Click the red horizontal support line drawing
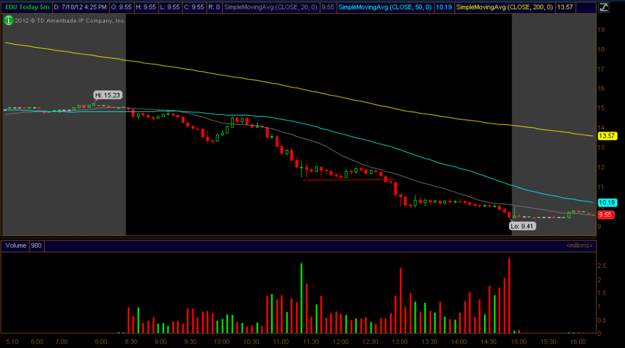Viewport: 625px width, 348px height. coord(349,179)
